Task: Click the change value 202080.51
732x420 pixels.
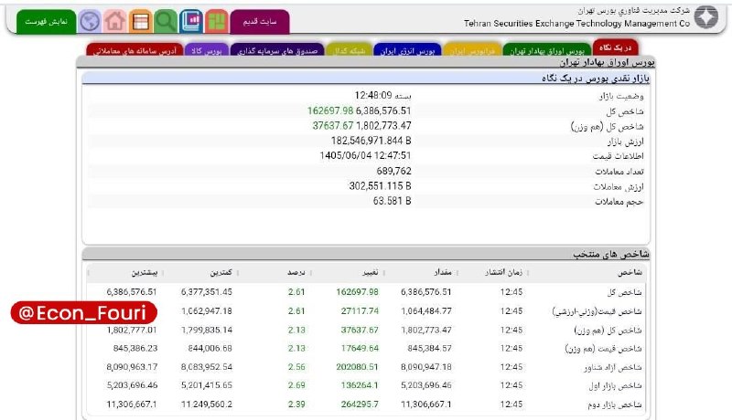Action: pos(357,367)
